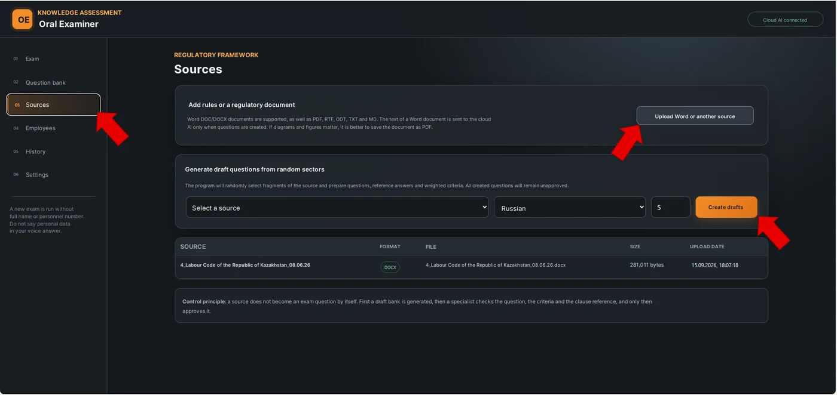Select the Sources sidebar item
Screen dimensions: 837x395
pos(53,104)
